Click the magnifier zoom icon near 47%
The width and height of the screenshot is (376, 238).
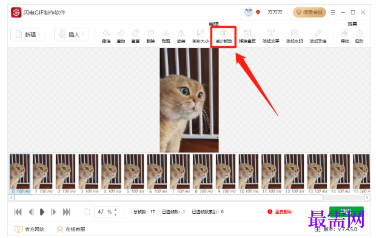point(87,212)
